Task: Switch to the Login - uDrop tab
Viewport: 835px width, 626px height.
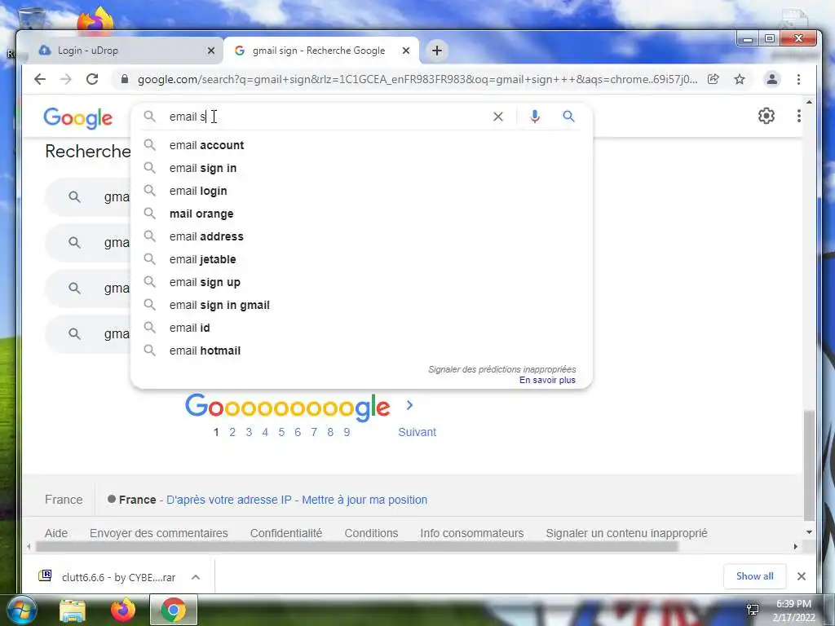Action: (x=124, y=51)
